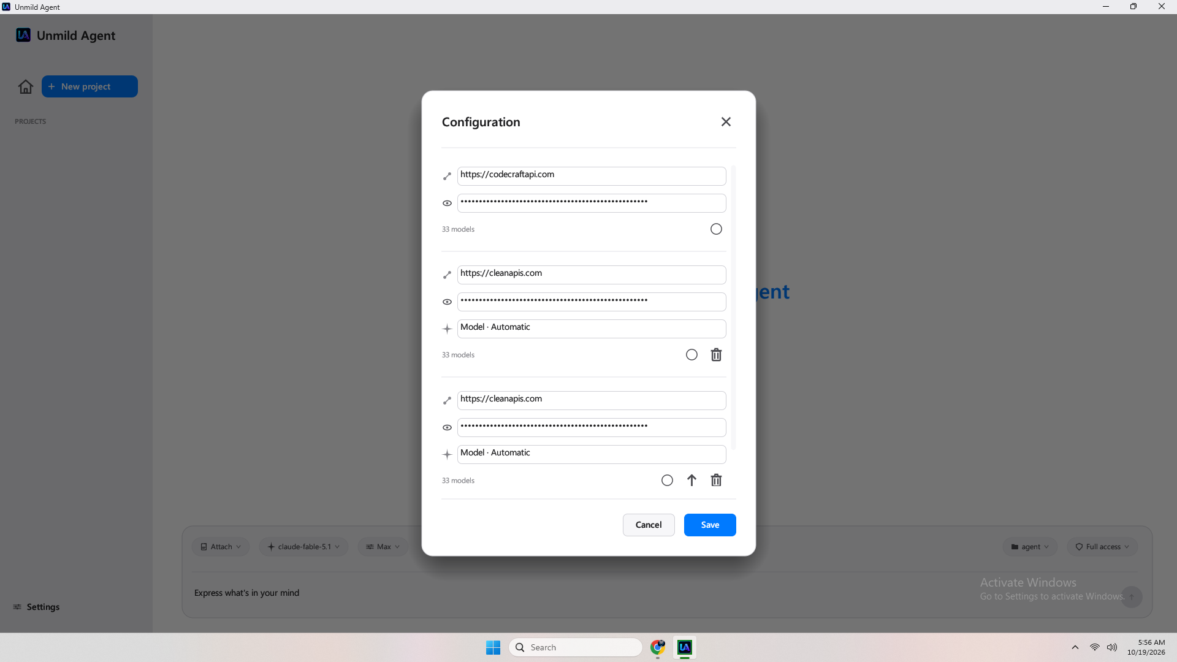Open the clock showing 5:56 AM
Screen dimensions: 1177x662
click(1146, 647)
